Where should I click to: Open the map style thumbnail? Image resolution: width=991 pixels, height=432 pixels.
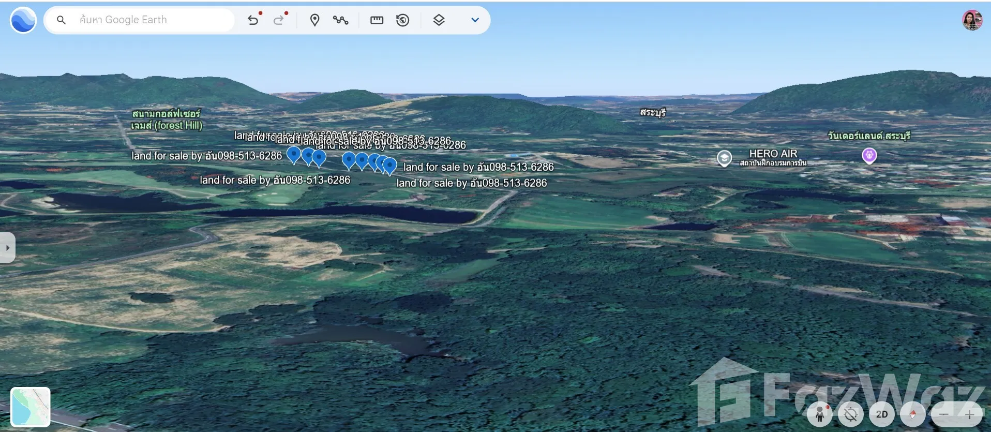tap(31, 407)
